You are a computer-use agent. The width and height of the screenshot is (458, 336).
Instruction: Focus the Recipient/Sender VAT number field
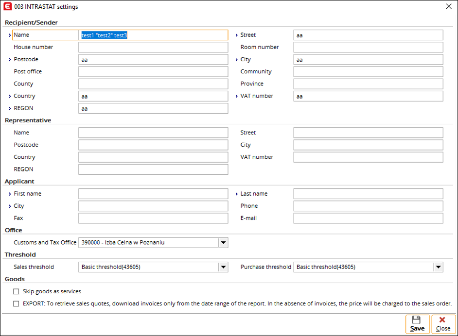pos(369,96)
